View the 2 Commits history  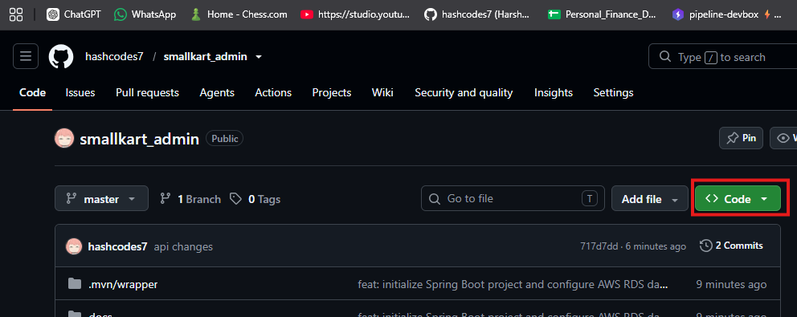point(731,246)
